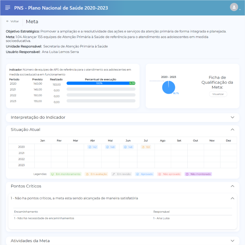245x245 pixels.
Task: Click the approved 148 badge in May
Action: click(110, 147)
